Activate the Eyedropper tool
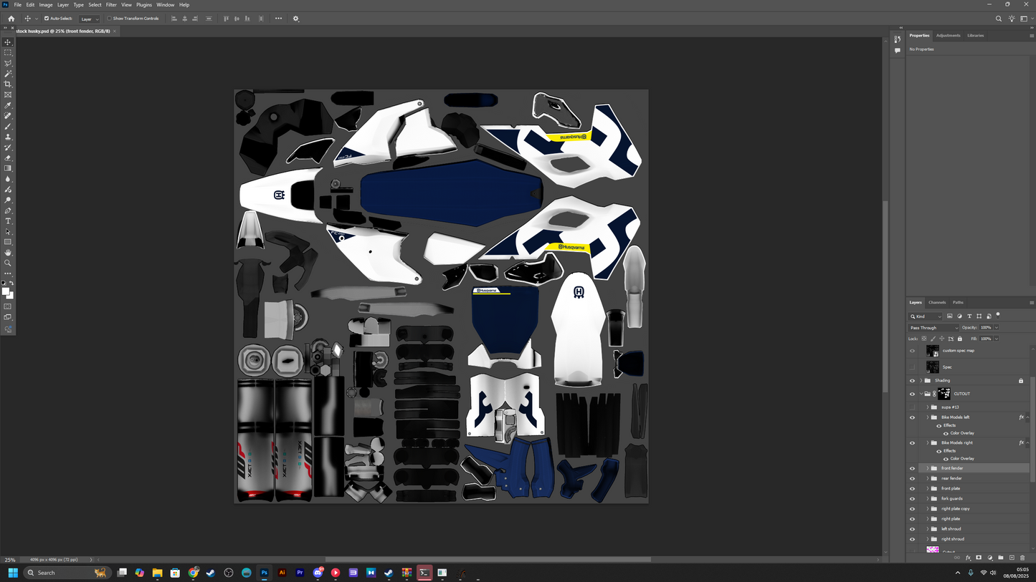This screenshot has width=1036, height=582. [8, 105]
